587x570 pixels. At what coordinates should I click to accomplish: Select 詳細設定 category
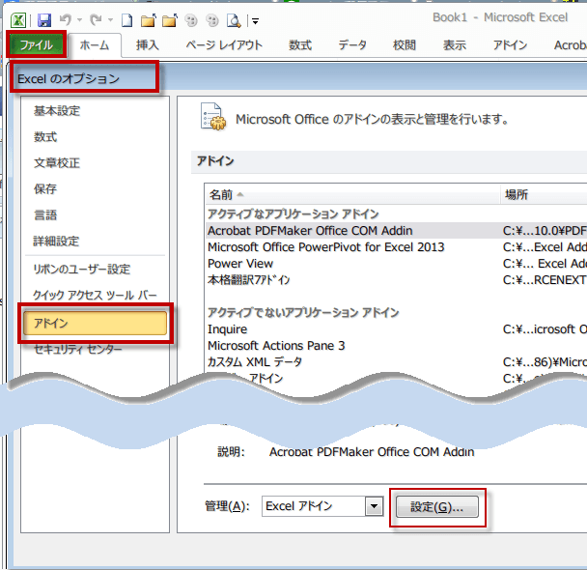(x=56, y=241)
